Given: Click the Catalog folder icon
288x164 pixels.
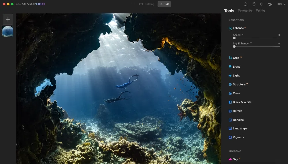Looking at the screenshot, I should pyautogui.click(x=141, y=4).
